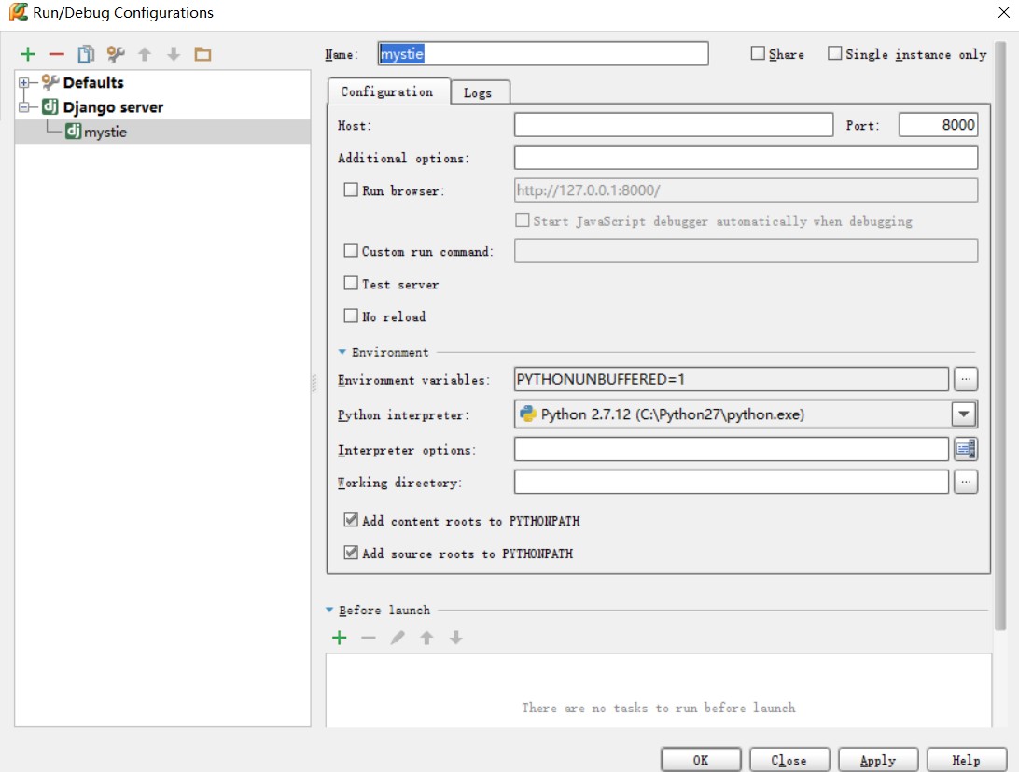Click the Close button
1019x772 pixels.
(x=789, y=760)
